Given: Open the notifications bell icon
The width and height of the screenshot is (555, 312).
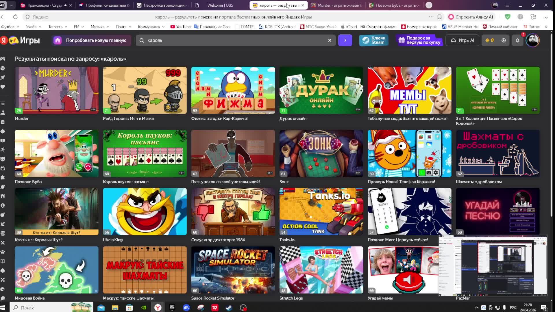Looking at the screenshot, I should click(517, 40).
